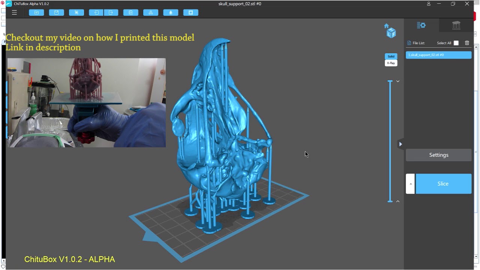Expand the small arrow beside Slice

pos(410,184)
